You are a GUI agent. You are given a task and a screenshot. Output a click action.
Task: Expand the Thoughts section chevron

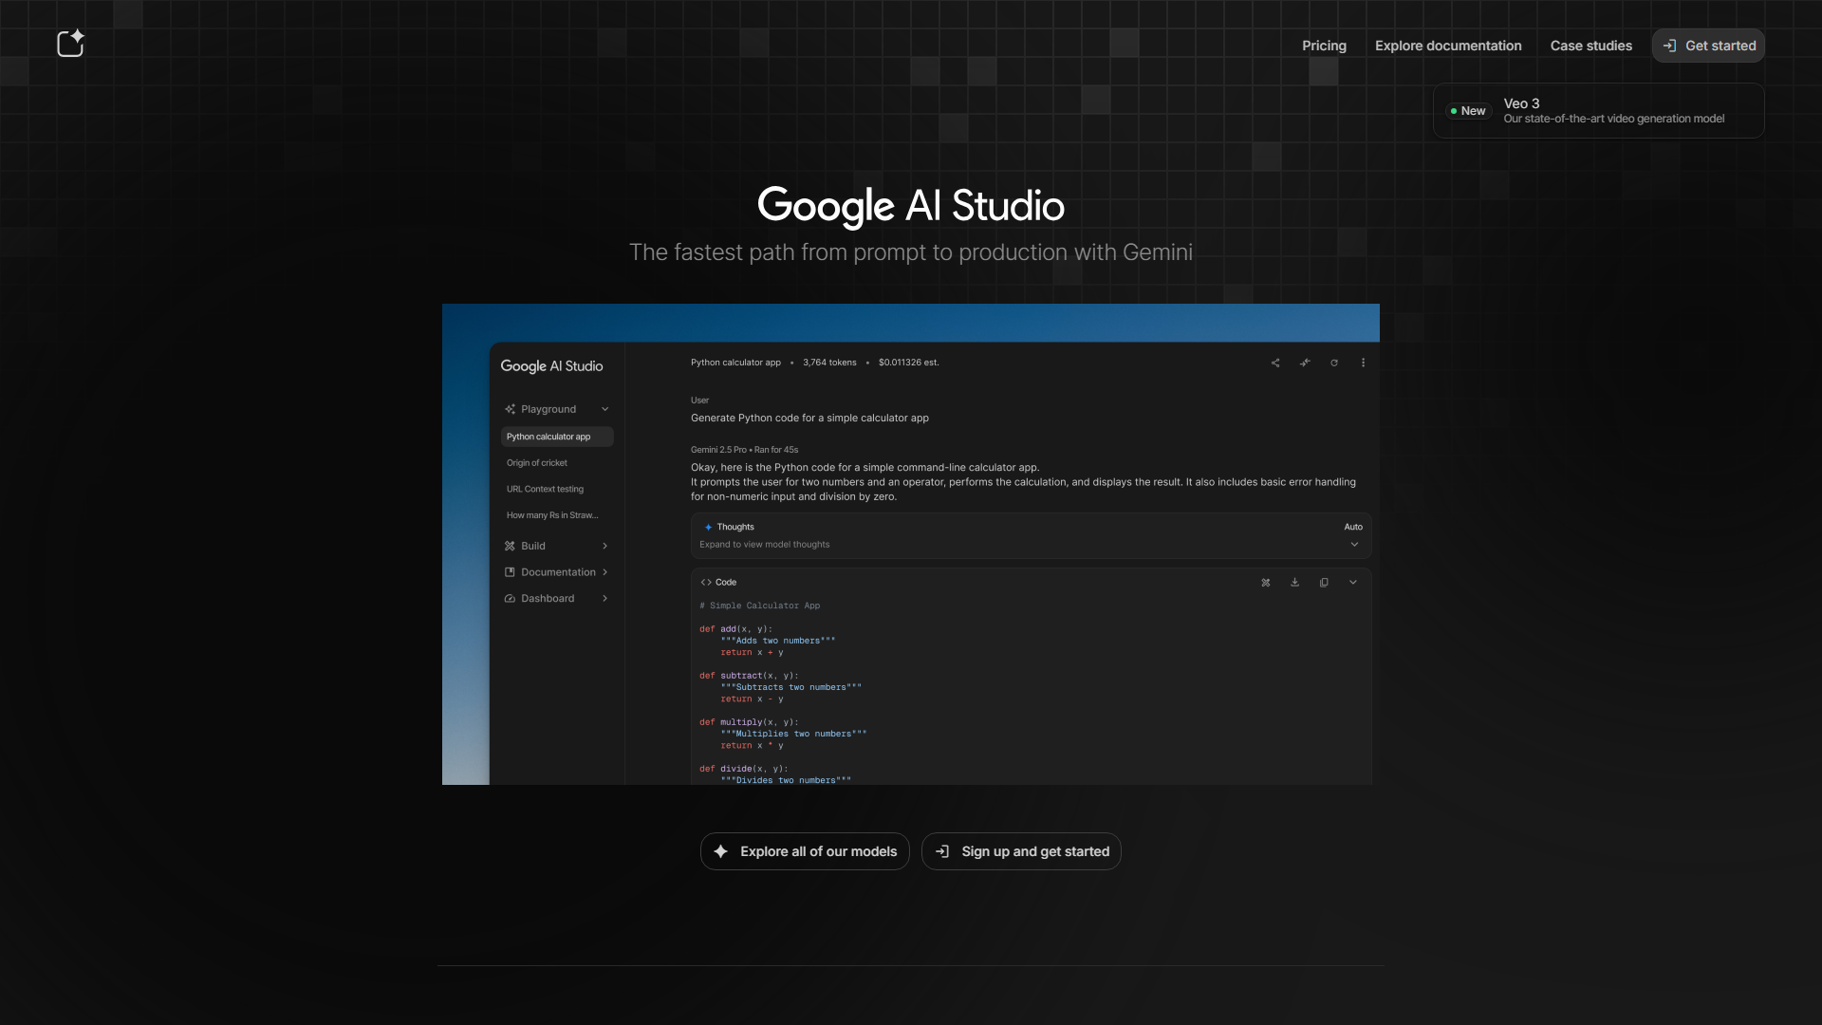tap(1354, 545)
